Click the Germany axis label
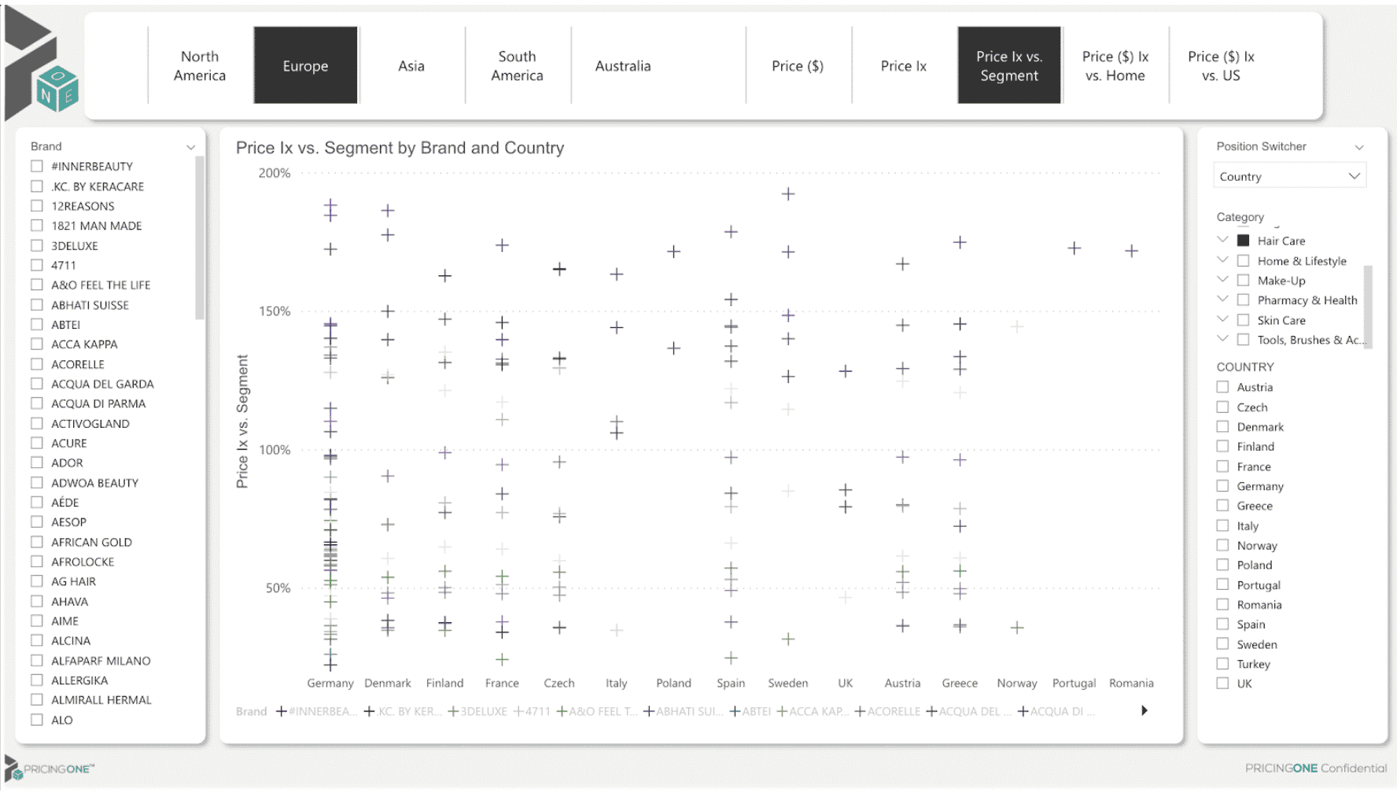 coord(330,683)
